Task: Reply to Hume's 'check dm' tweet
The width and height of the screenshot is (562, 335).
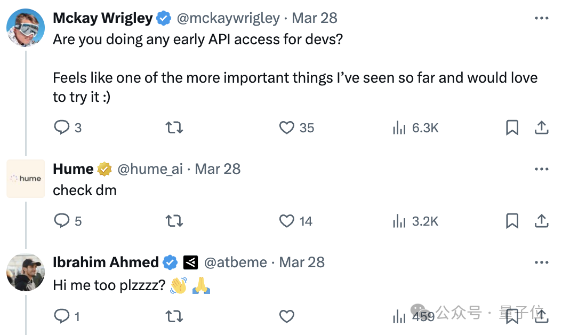Action: pos(62,221)
